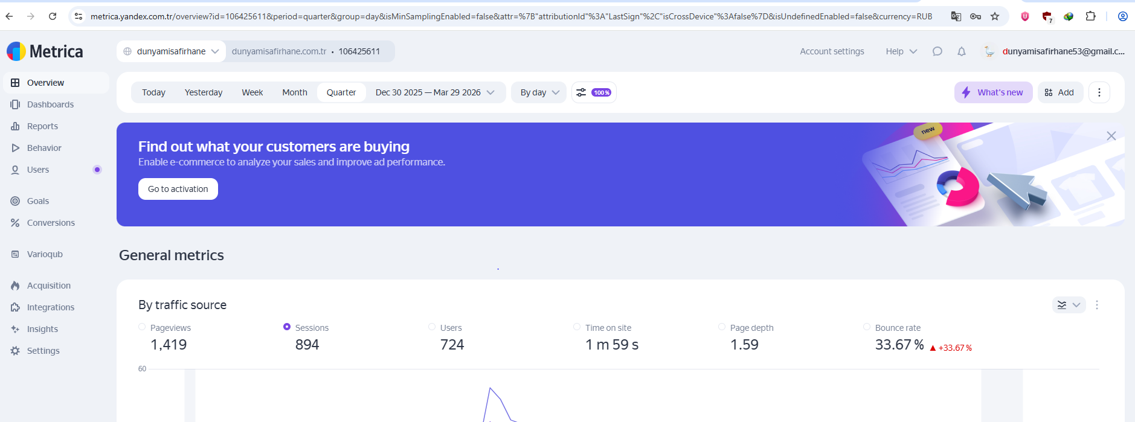Click the +33.67 % bounce rate change
Viewport: 1135px width, 422px height.
(x=951, y=348)
